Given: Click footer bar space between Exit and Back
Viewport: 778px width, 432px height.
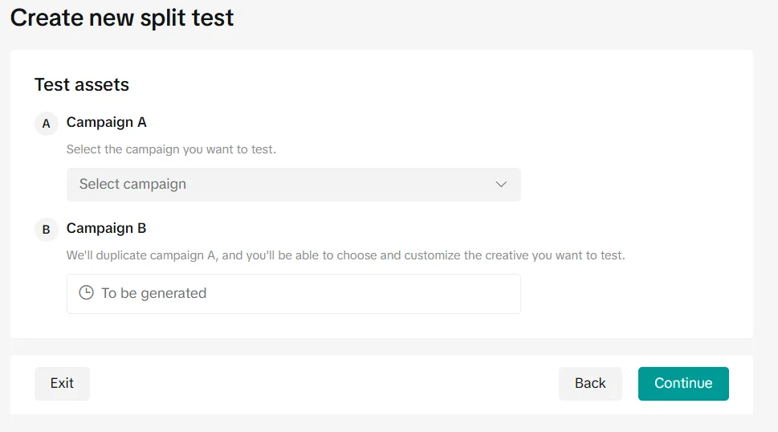Looking at the screenshot, I should point(321,384).
